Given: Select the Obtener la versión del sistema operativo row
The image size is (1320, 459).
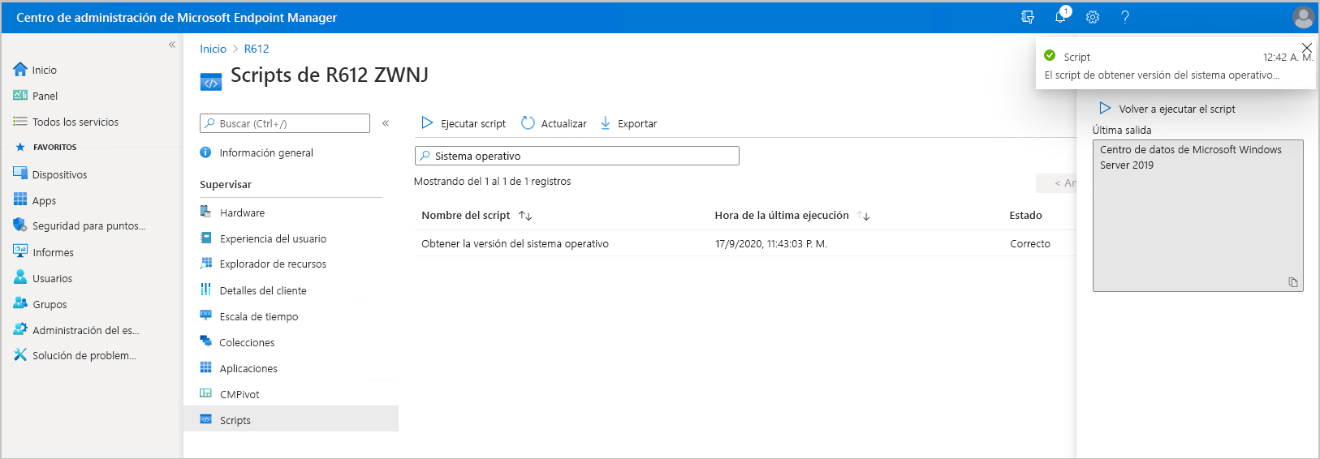Looking at the screenshot, I should [744, 243].
